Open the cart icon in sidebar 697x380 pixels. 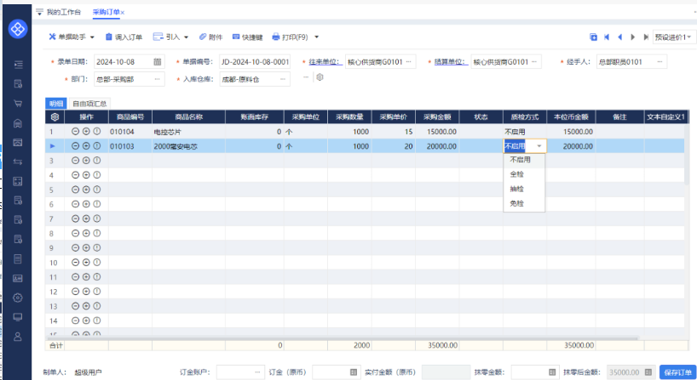18,104
